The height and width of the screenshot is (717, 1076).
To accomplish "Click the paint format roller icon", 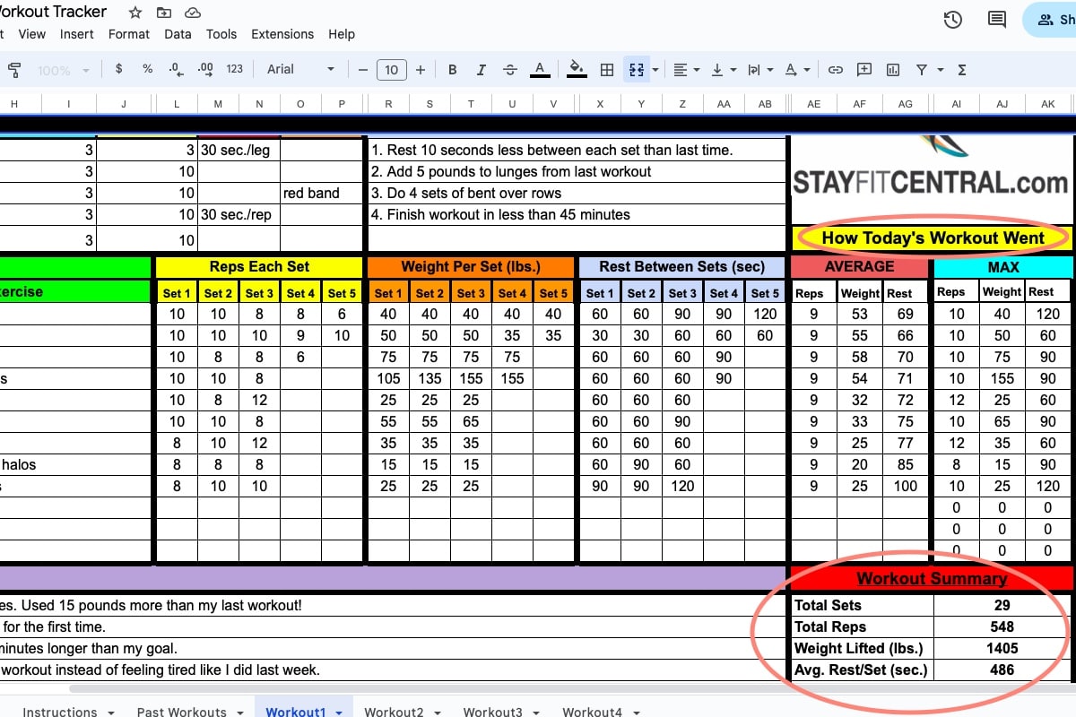I will [x=14, y=70].
